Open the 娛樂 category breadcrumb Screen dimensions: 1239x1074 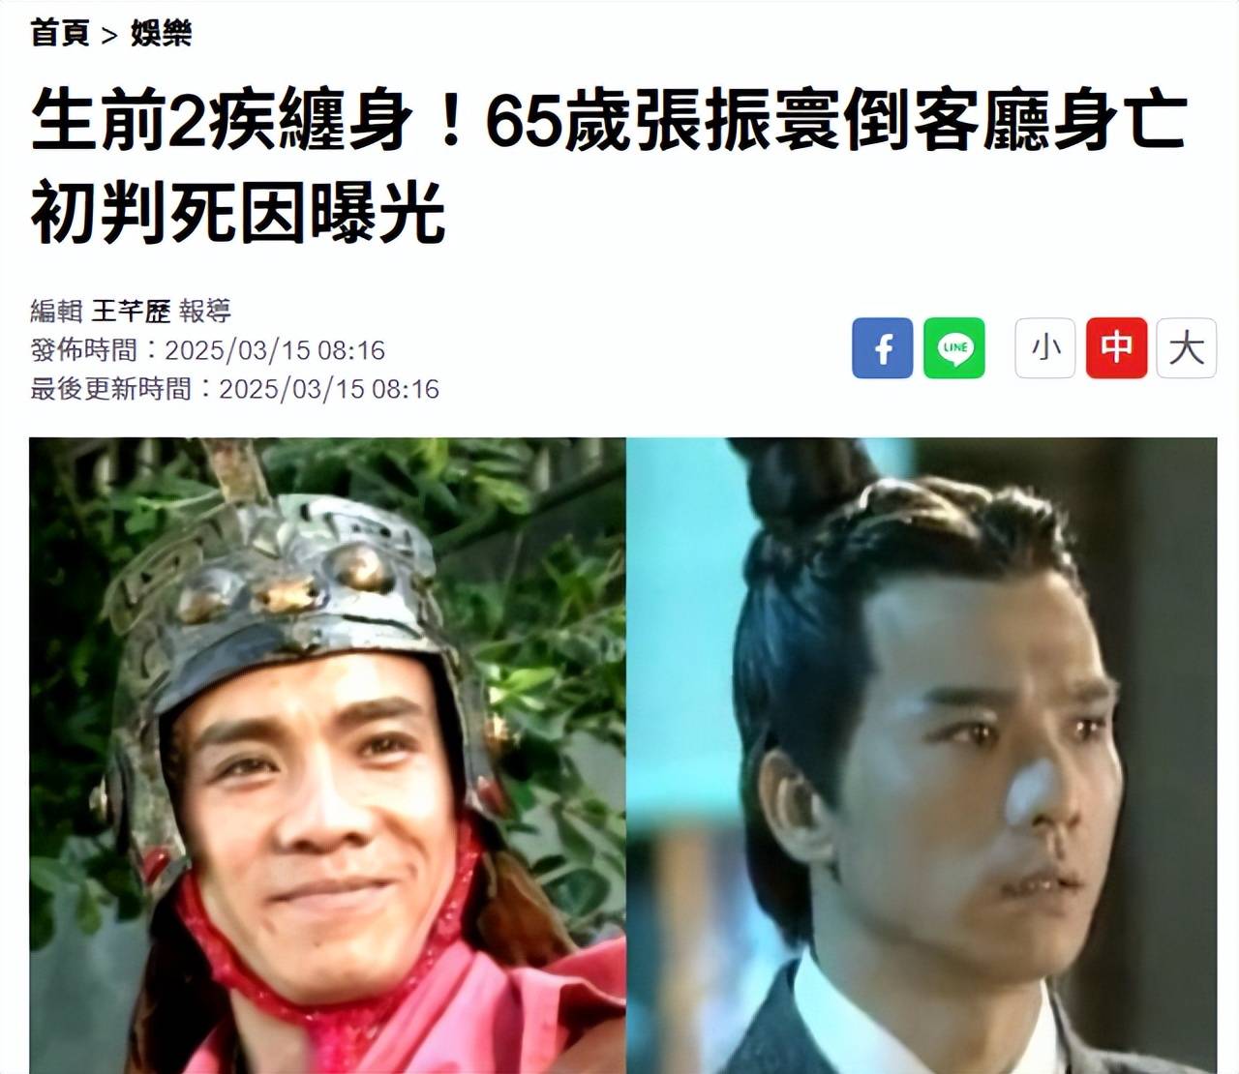(x=162, y=33)
